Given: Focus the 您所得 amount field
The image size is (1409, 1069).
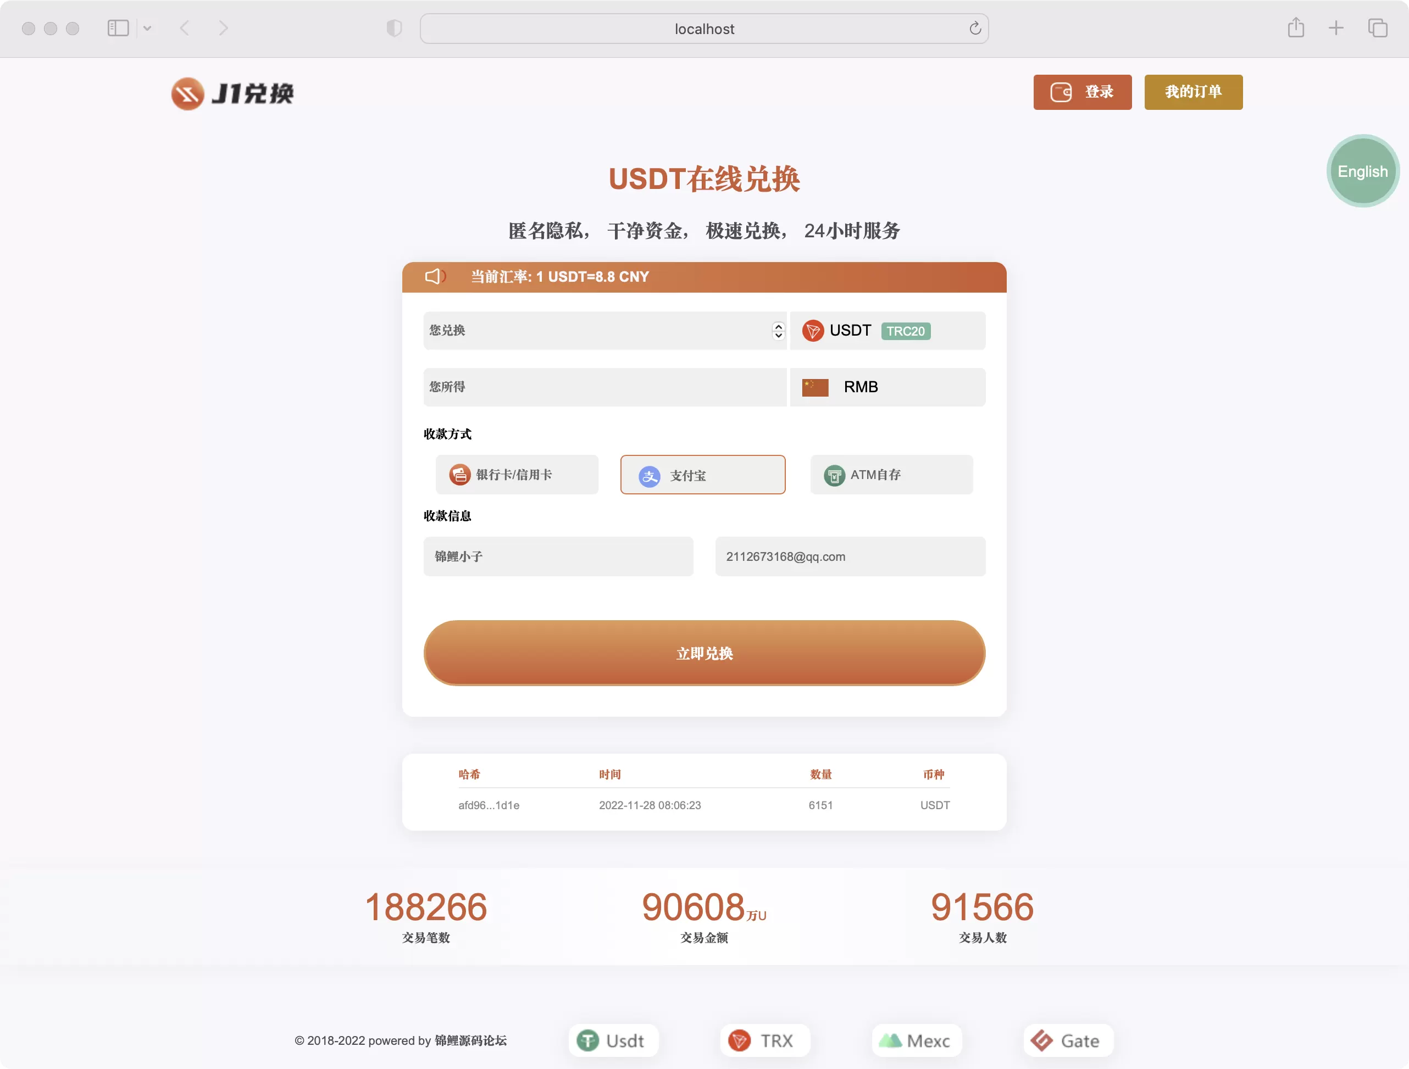Looking at the screenshot, I should coord(604,387).
